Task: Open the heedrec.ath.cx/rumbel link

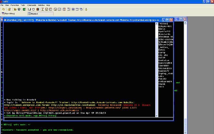Action: 60,110
